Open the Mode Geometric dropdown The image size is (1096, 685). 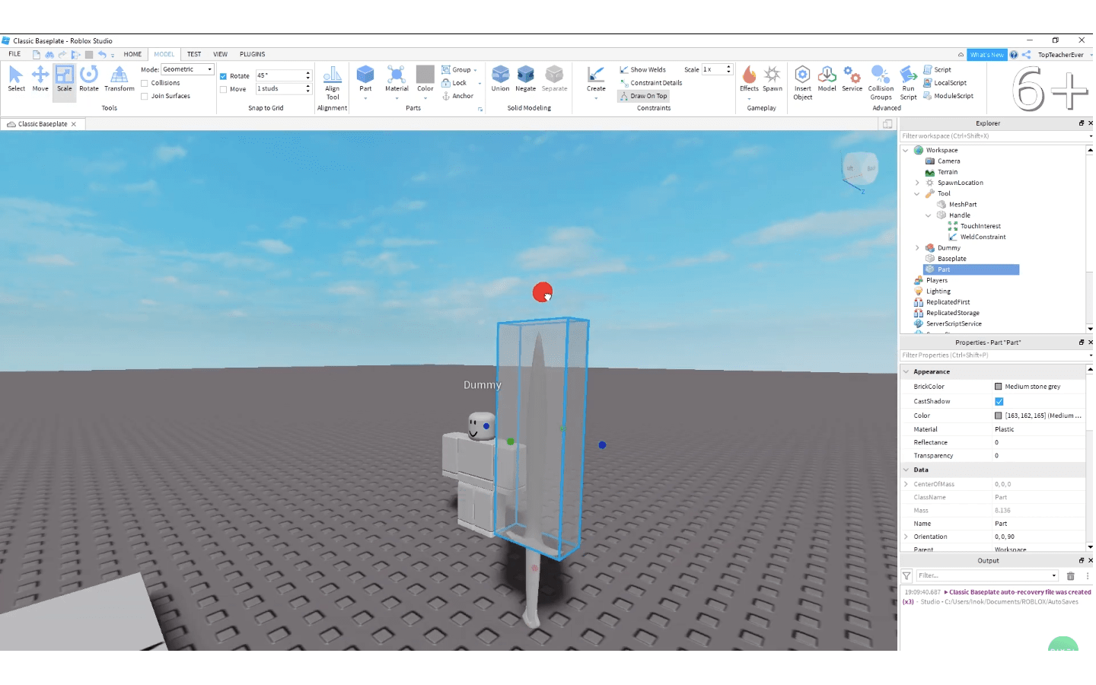[x=187, y=69]
